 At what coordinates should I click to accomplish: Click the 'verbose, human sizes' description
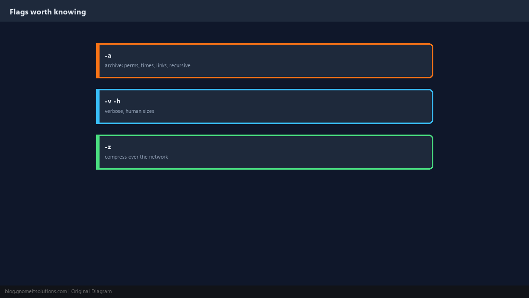coord(129,111)
